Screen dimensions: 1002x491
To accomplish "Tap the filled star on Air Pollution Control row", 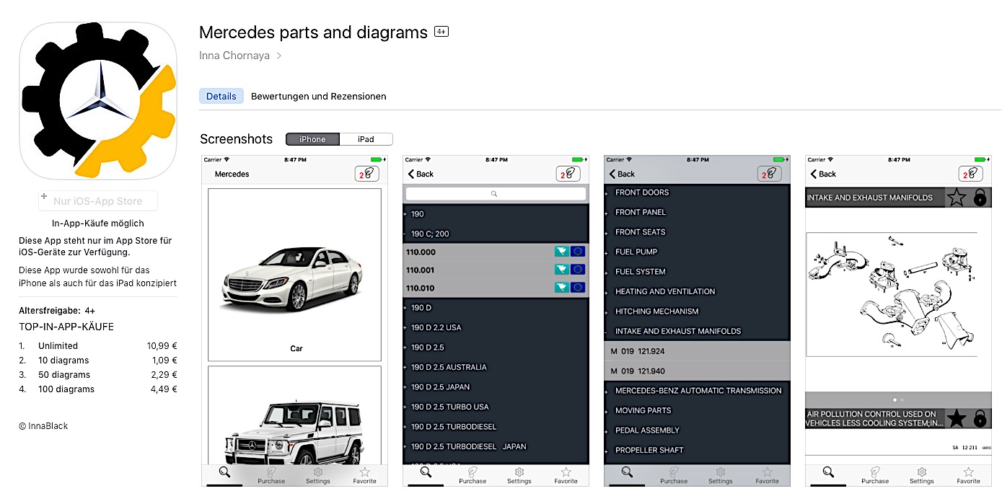I will 957,418.
